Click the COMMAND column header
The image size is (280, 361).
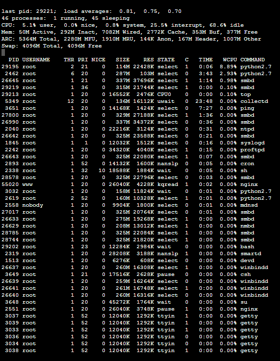click(252, 60)
